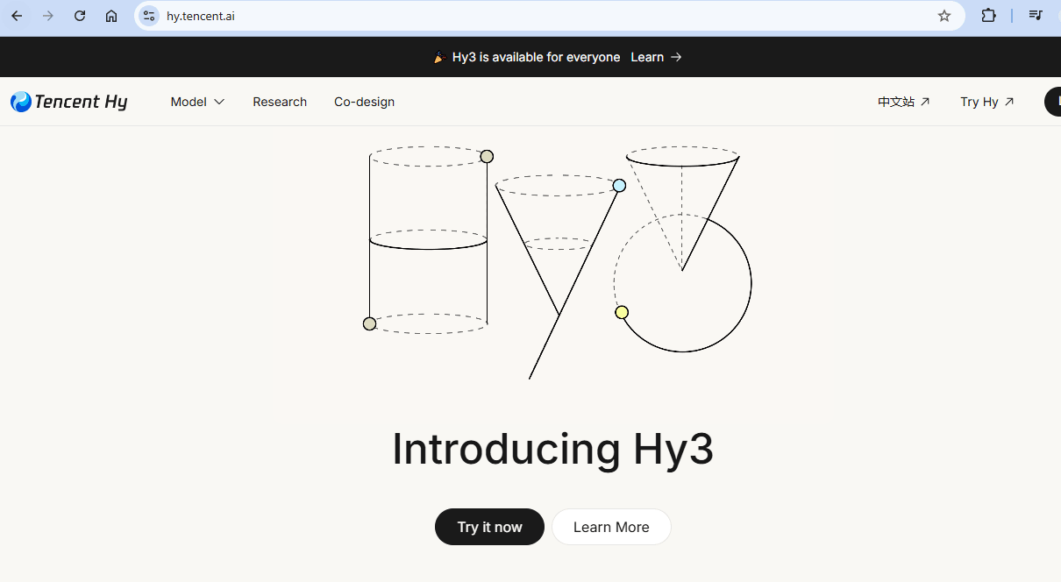Click the dot at cylinder bottom left
The image size is (1061, 582).
point(369,323)
